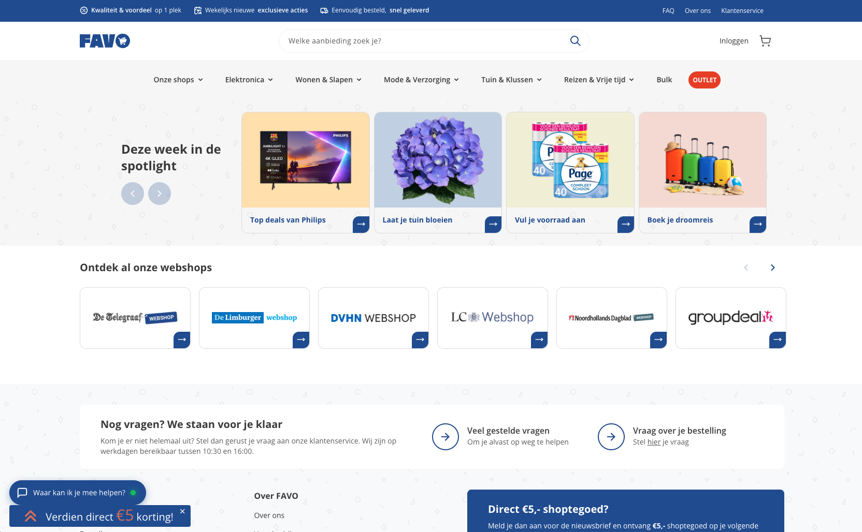Click the Veel gestelde vragen arrow circle

pos(446,437)
